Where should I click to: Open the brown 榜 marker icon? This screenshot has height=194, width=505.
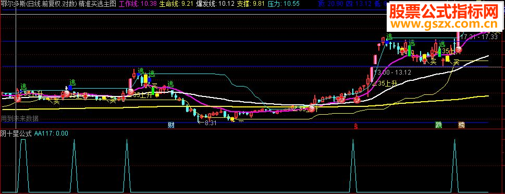[462, 125]
